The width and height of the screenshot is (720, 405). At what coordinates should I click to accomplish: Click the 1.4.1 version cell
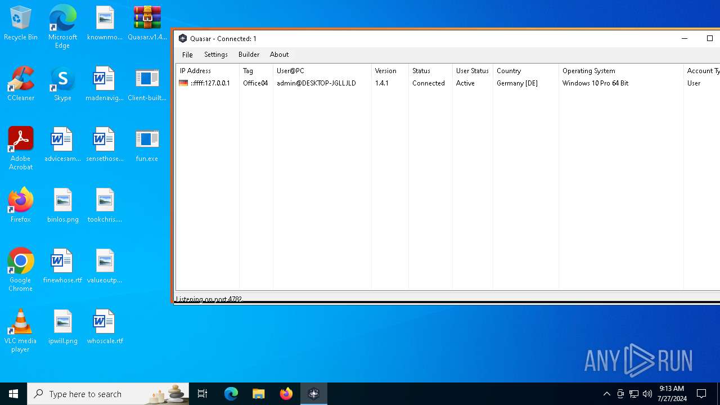click(x=382, y=83)
